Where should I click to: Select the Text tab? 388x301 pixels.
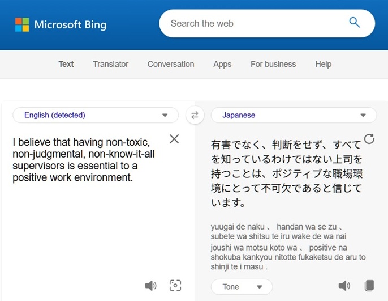pos(66,64)
